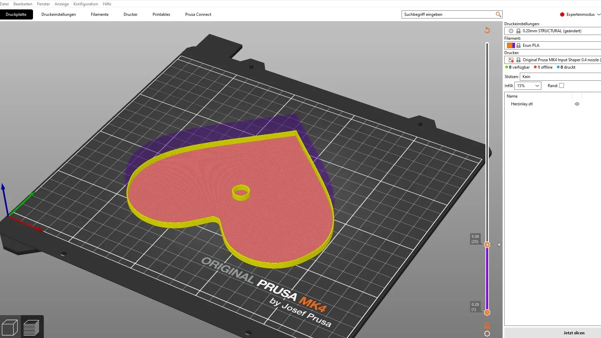This screenshot has height=338, width=601.
Task: Click gear icon in Druckeinstellungen preset
Action: (x=511, y=31)
